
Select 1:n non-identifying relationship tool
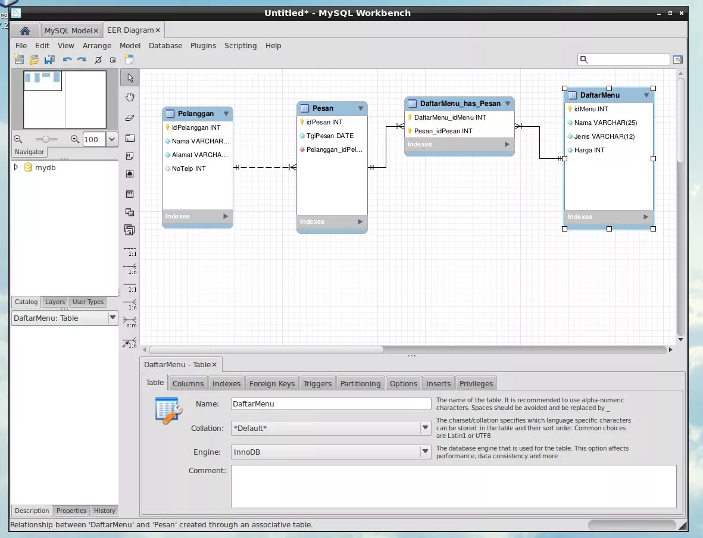click(x=130, y=269)
